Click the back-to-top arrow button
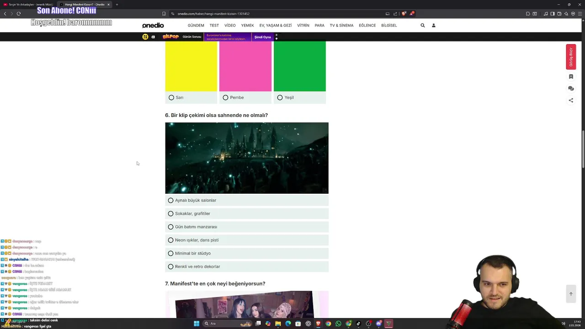Viewport: 585px width, 329px height. coord(571,294)
